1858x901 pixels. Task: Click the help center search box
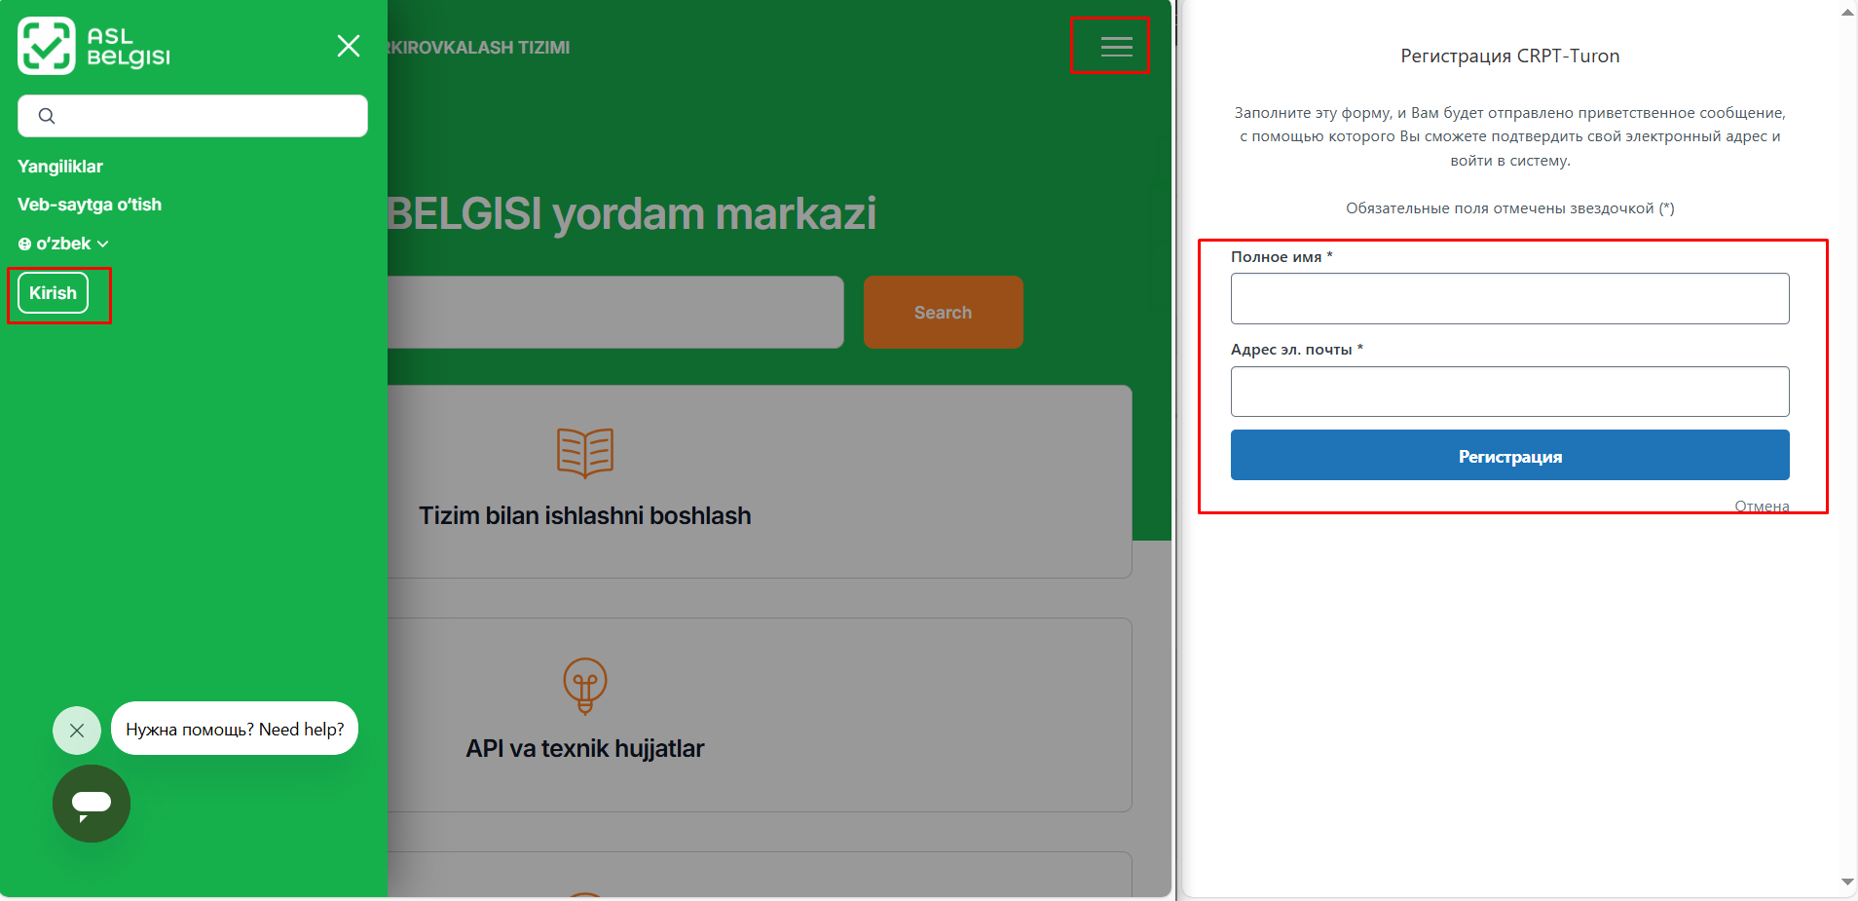coord(615,312)
